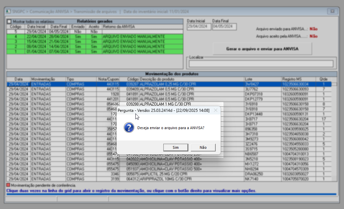The width and height of the screenshot is (344, 209).
Task: Click lote MX1272 cell
Action: [263, 164]
